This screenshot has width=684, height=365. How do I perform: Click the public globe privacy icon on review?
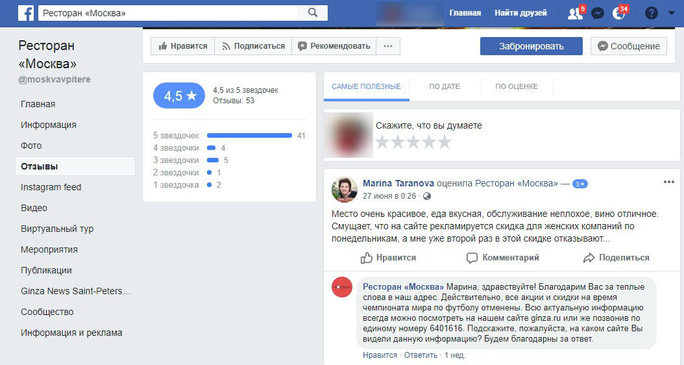pyautogui.click(x=427, y=196)
